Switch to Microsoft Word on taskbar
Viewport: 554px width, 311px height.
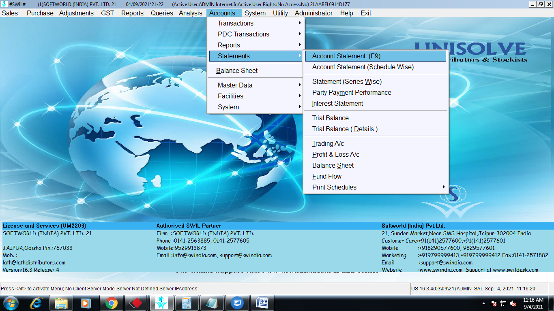[262, 303]
